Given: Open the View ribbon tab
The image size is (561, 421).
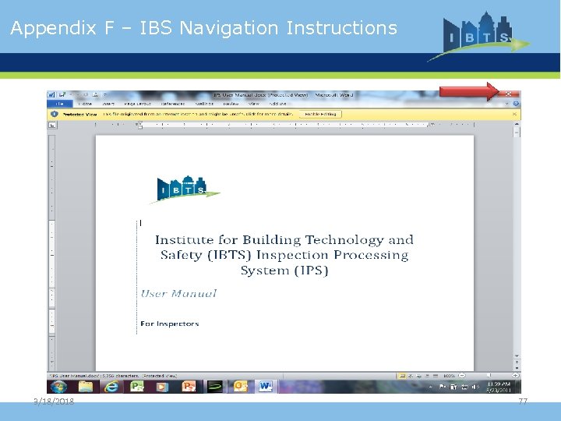Looking at the screenshot, I should 254,104.
